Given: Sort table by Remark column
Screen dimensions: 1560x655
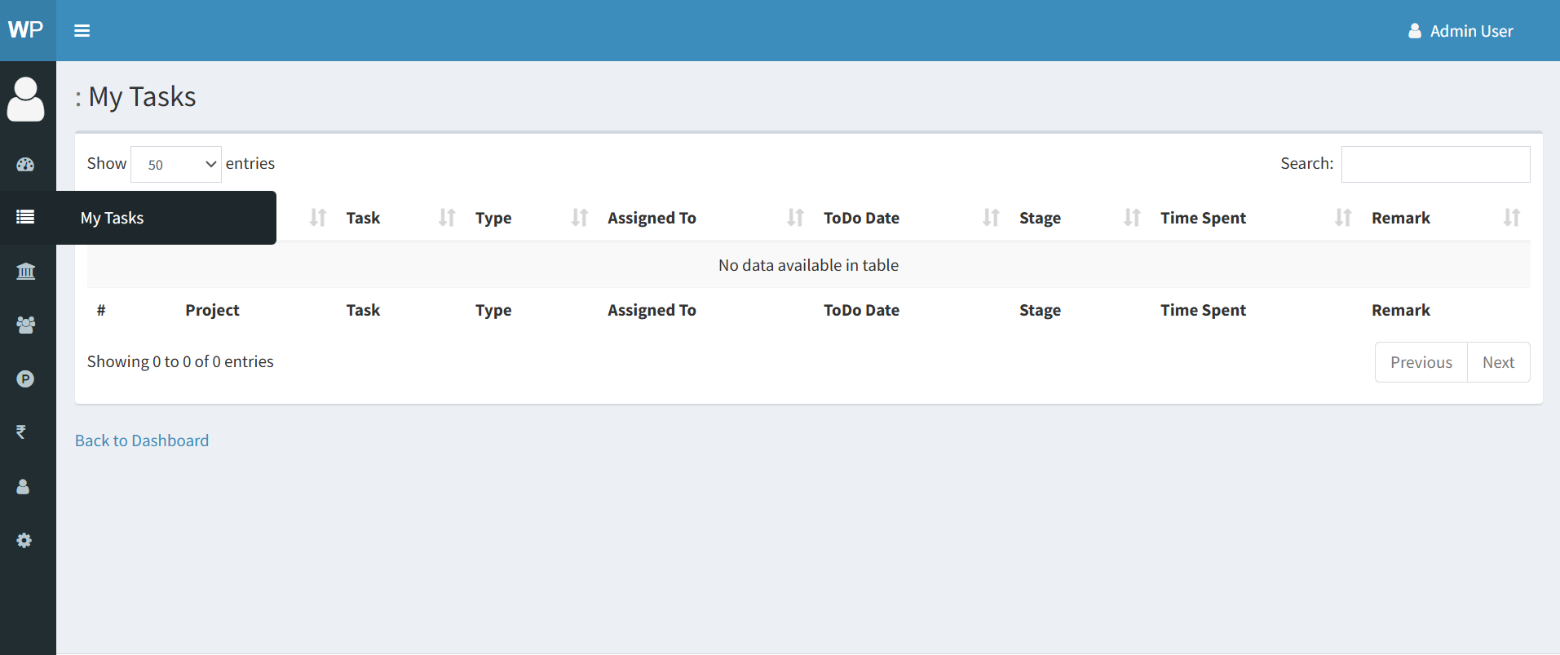Looking at the screenshot, I should [1400, 218].
